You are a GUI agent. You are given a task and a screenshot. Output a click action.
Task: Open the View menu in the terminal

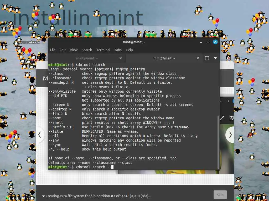tap(74, 50)
